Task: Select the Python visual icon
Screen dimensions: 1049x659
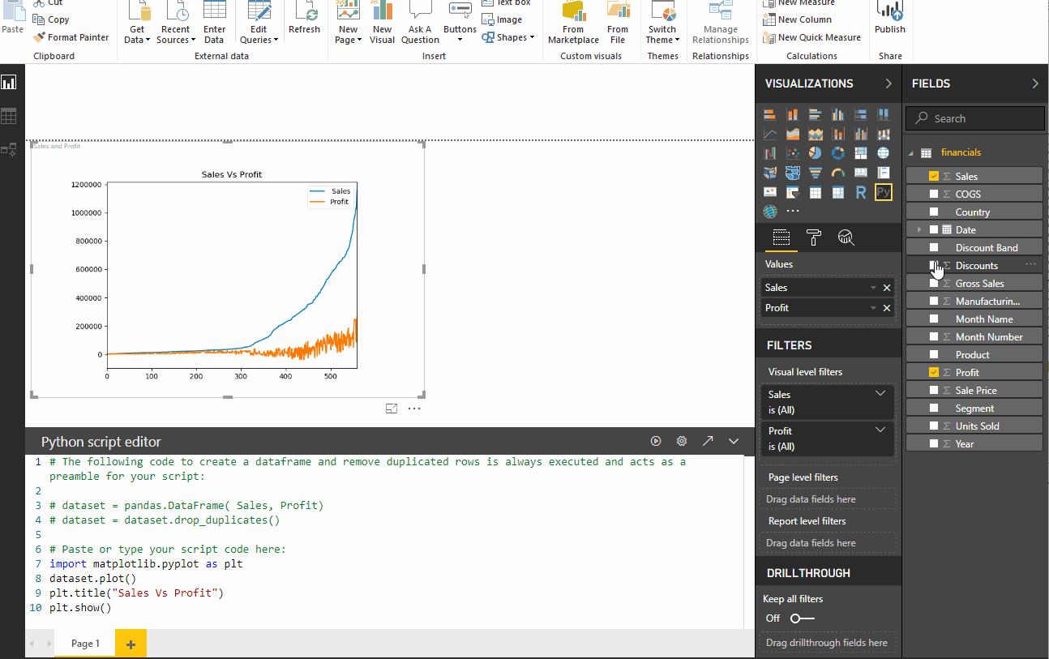Action: click(x=883, y=192)
